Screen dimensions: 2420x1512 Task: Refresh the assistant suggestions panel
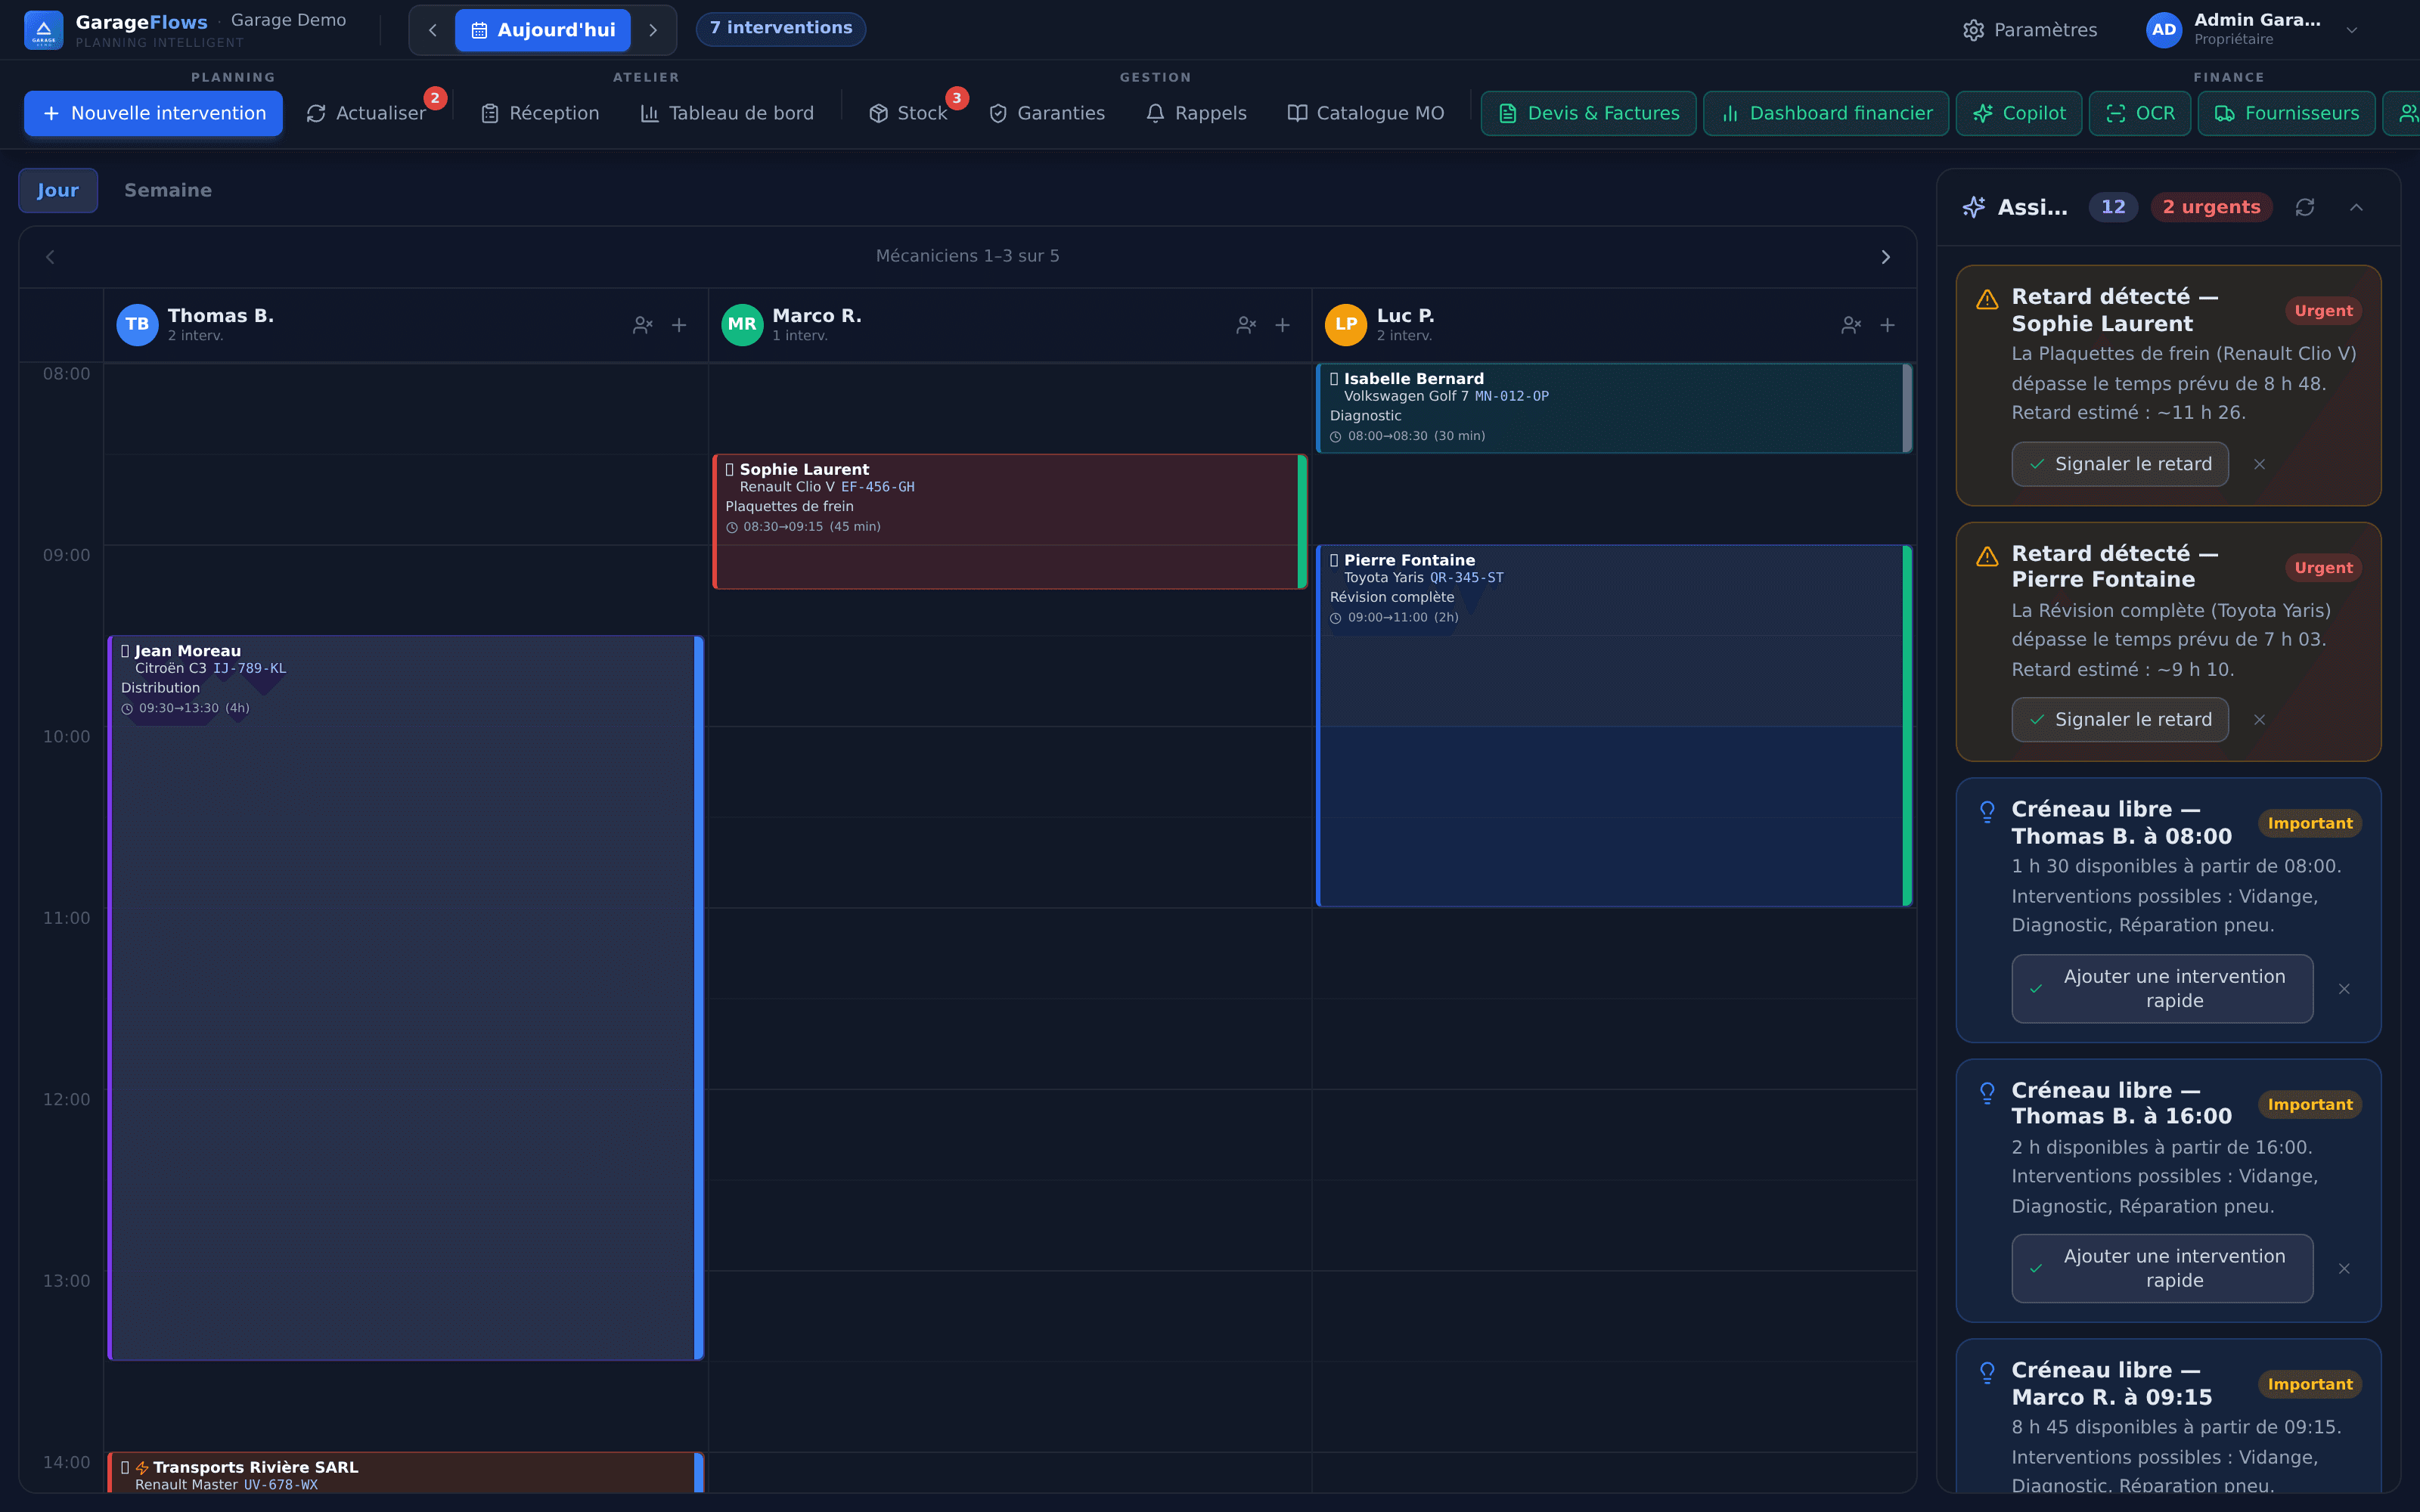2305,207
